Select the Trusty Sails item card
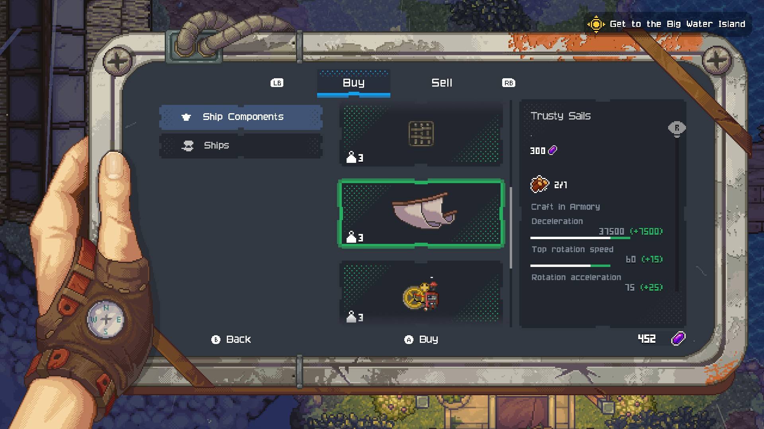The height and width of the screenshot is (429, 764). (x=421, y=214)
